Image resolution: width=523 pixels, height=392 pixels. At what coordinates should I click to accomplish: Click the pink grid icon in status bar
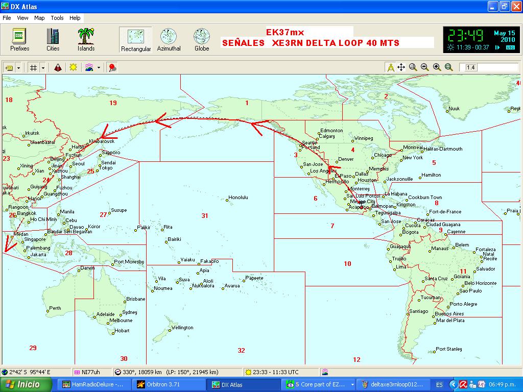[x=77, y=372]
